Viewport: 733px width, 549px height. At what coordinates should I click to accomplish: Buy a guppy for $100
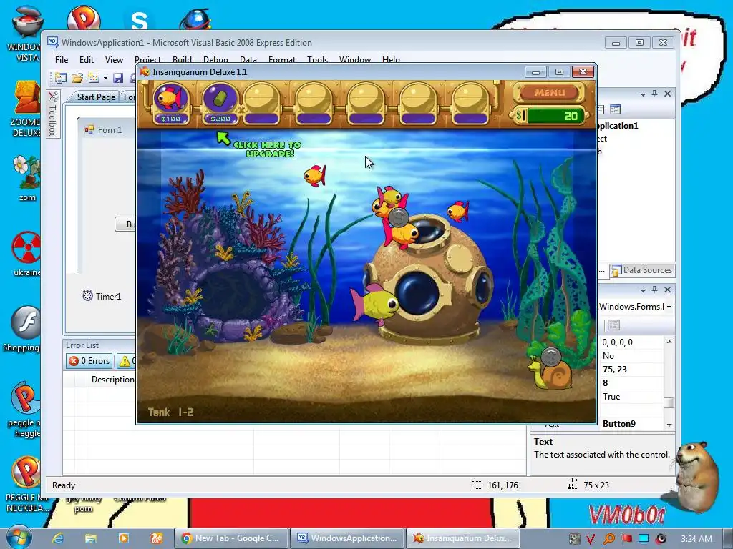click(170, 102)
